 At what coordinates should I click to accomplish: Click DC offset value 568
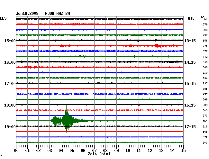click(x=205, y=67)
